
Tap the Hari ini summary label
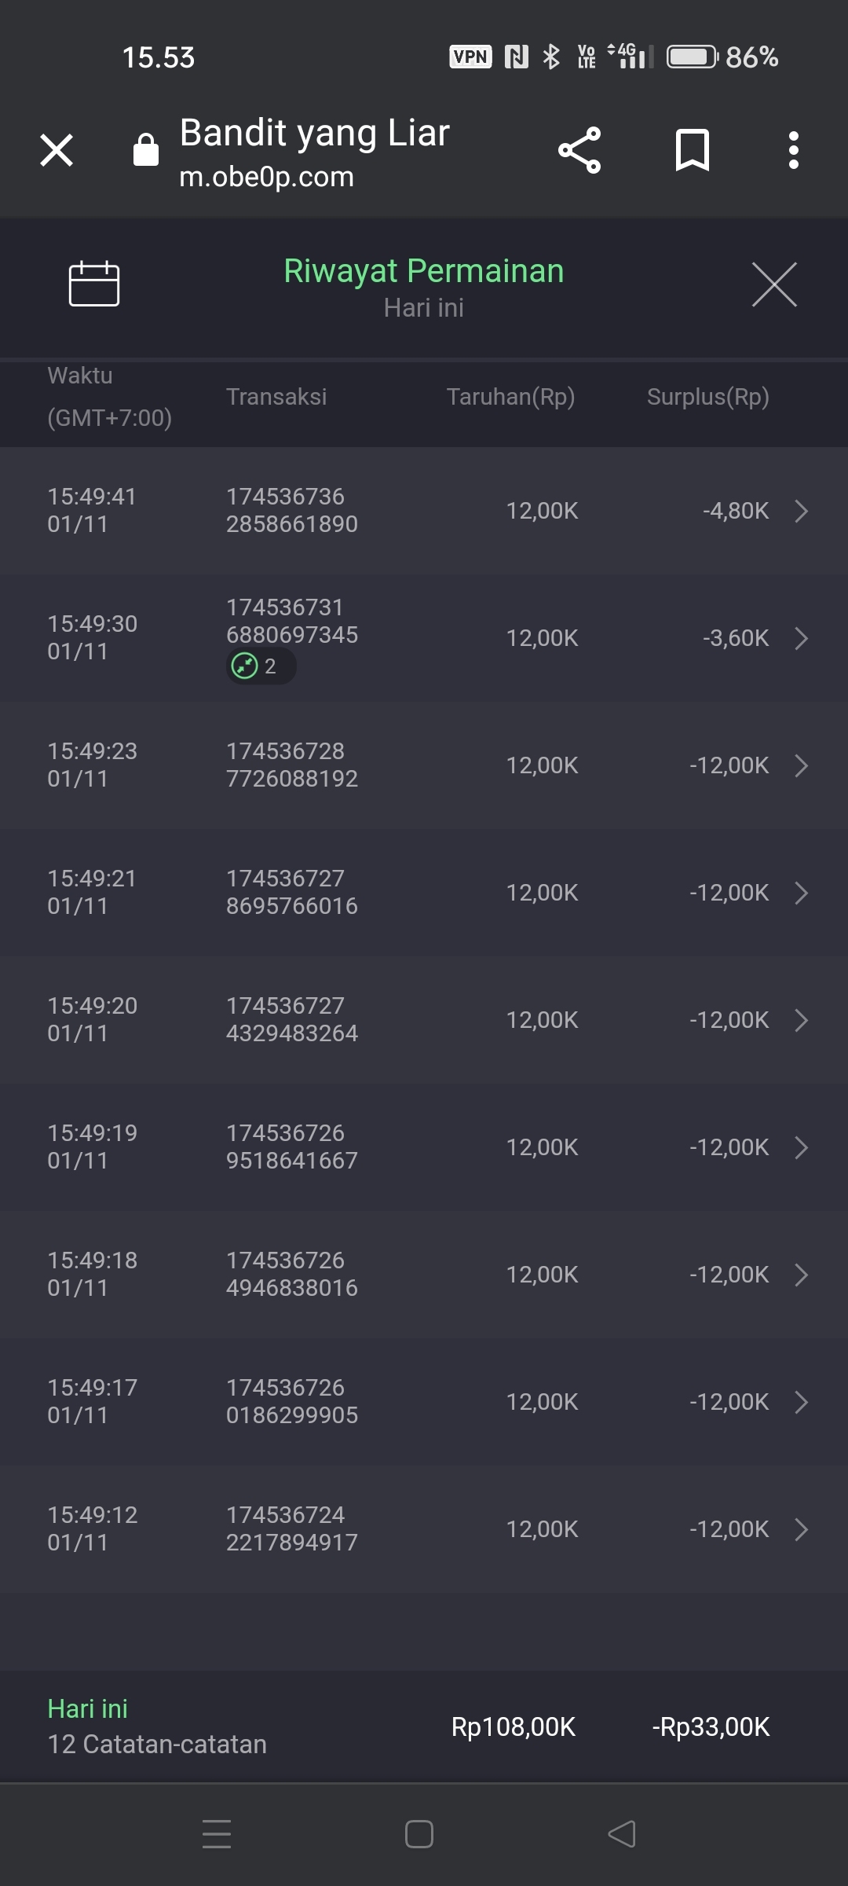click(x=87, y=1708)
